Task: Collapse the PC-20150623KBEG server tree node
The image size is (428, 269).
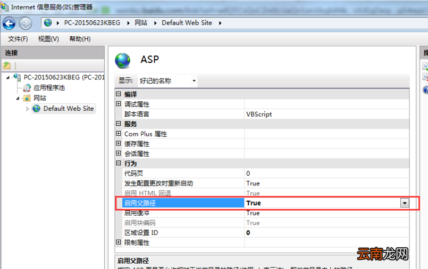Action: click(8, 78)
